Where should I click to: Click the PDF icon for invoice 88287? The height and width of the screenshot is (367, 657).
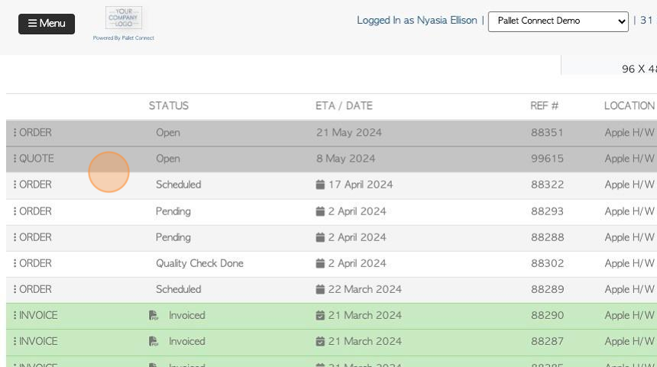[154, 341]
